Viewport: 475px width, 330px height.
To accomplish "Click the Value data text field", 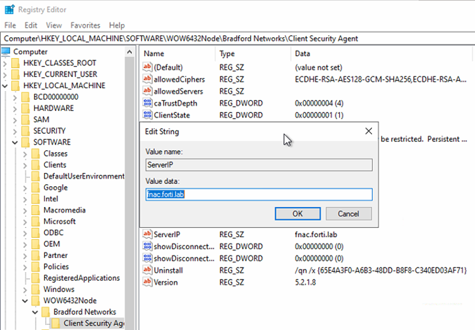I will pos(258,194).
